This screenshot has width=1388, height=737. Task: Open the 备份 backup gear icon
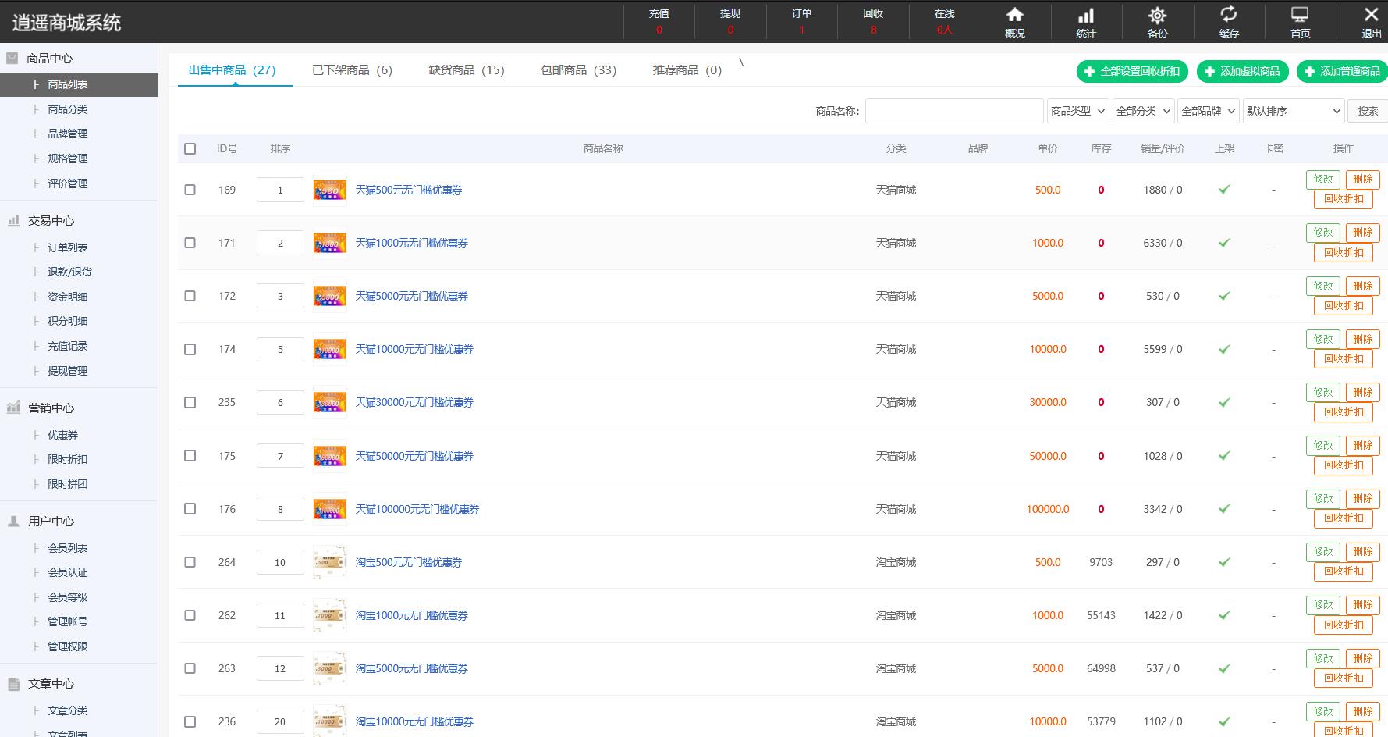pos(1157,15)
